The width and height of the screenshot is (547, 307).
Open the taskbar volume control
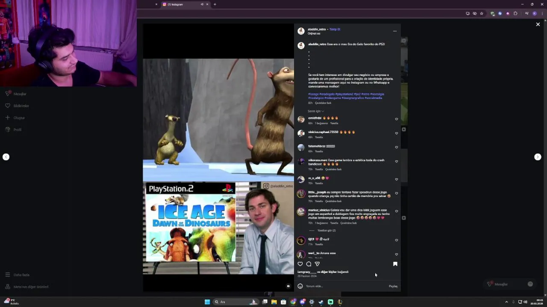525,302
